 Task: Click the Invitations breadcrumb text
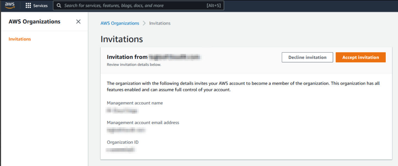(160, 23)
